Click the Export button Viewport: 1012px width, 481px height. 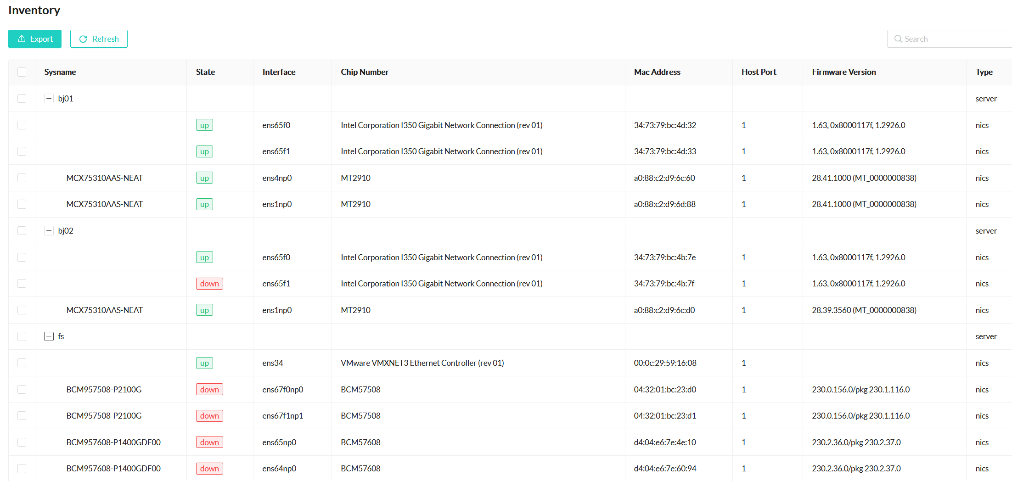(x=35, y=39)
